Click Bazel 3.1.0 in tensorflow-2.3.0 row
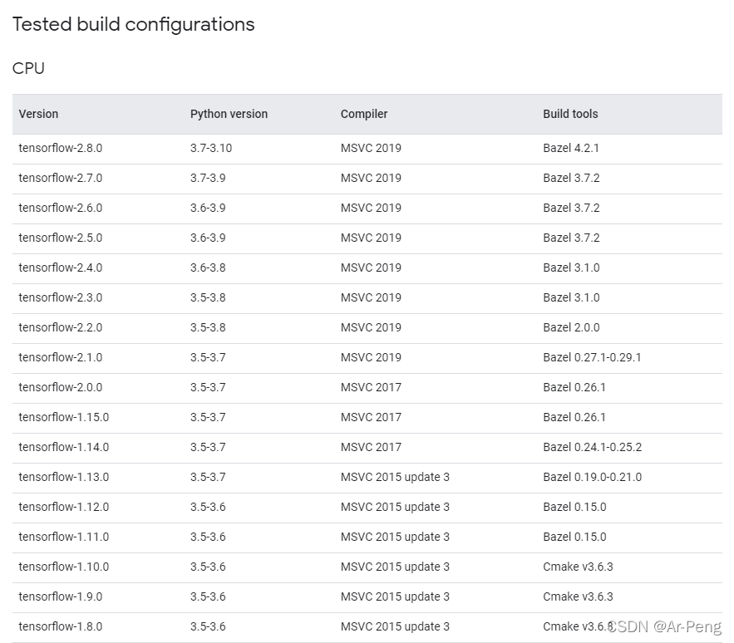 coord(571,297)
